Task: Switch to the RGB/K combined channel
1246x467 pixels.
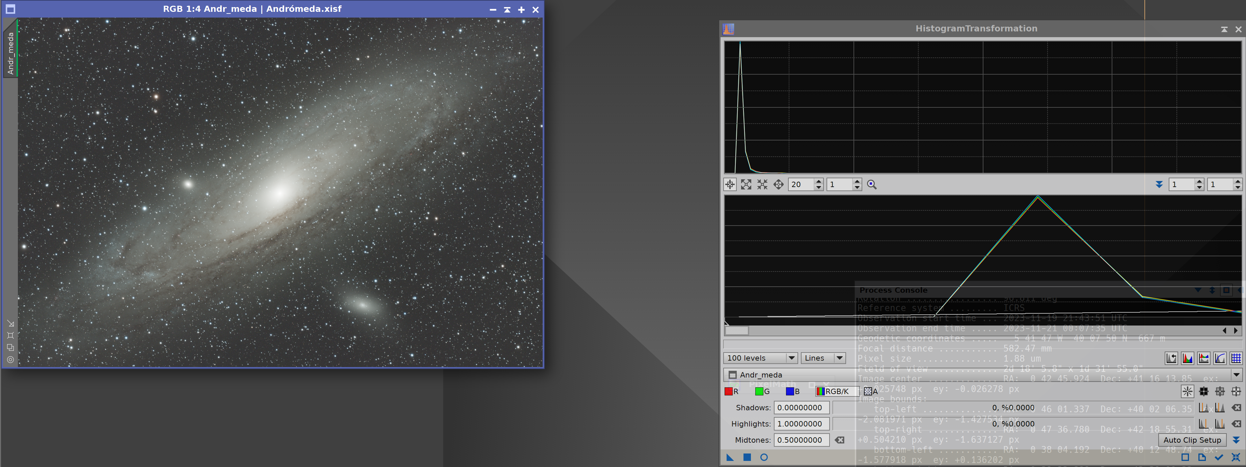Action: tap(836, 391)
